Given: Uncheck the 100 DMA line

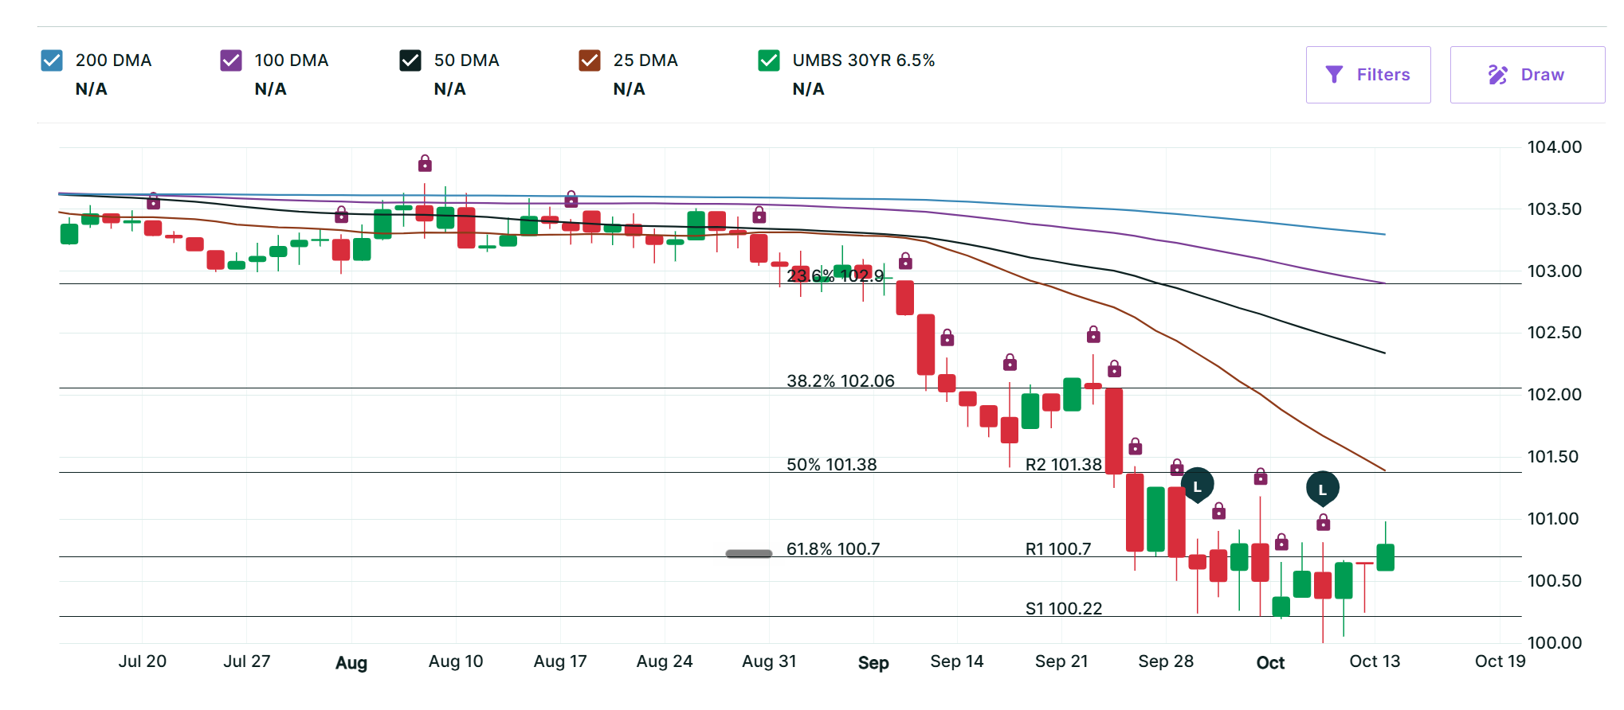Looking at the screenshot, I should click(231, 60).
